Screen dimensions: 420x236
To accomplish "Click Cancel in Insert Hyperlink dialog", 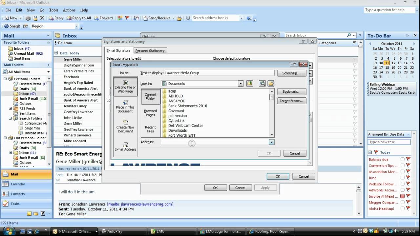I will [294, 153].
